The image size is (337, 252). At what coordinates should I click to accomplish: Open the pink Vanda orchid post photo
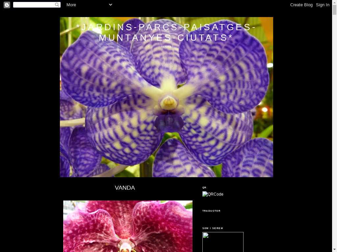[128, 226]
